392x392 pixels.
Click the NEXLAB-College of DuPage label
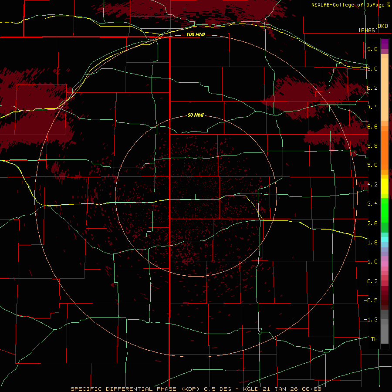[348, 5]
